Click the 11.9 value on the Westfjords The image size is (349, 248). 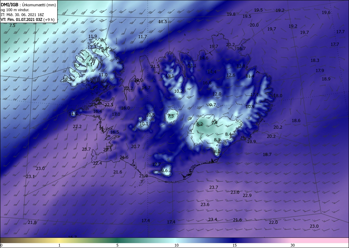coord(92,36)
